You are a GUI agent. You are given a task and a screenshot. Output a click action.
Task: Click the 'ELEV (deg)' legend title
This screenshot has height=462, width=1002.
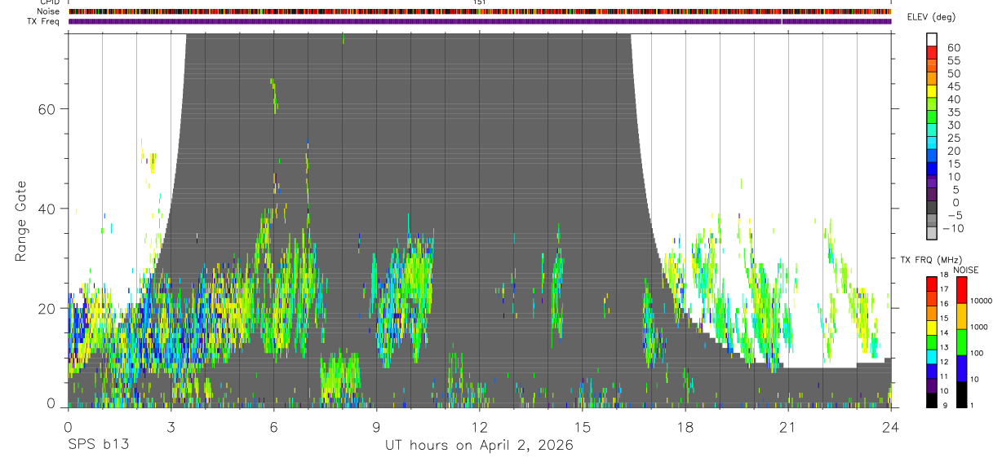click(x=931, y=17)
